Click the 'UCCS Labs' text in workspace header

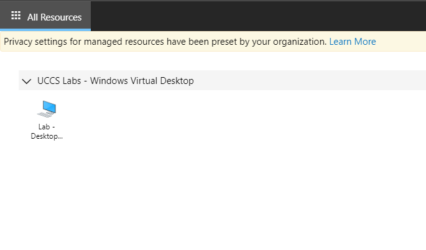click(x=59, y=81)
